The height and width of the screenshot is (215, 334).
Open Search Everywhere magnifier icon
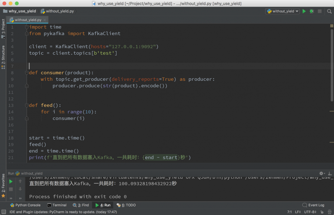coord(329,11)
